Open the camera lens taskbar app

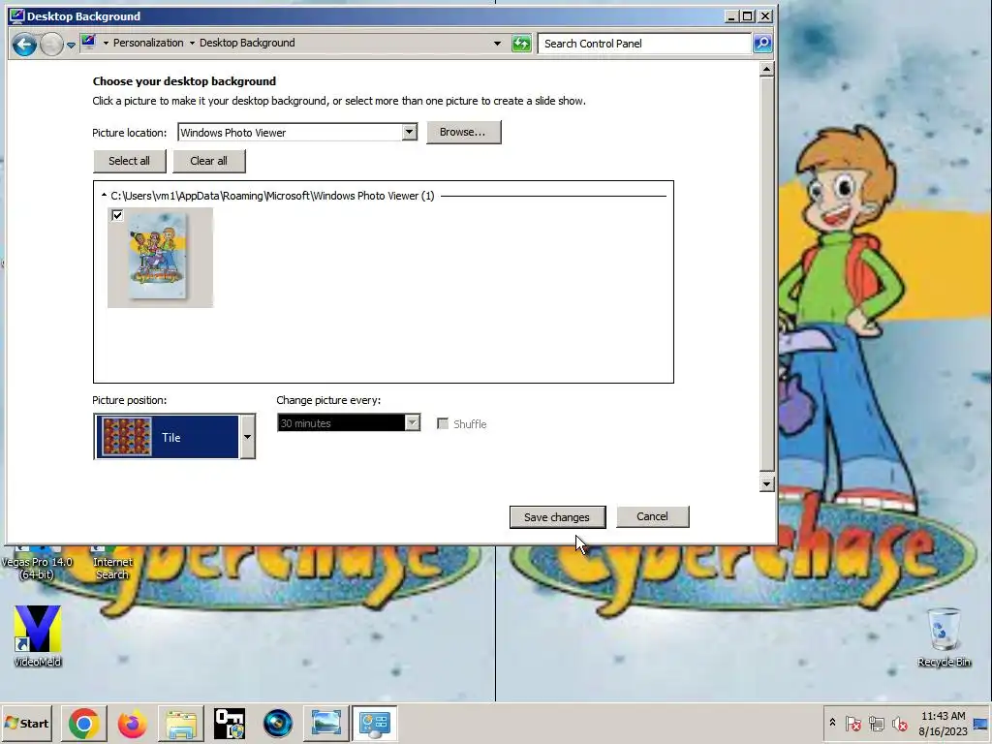pos(277,723)
